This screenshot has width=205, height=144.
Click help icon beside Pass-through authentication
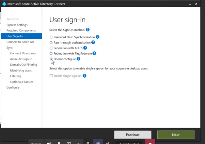(x=93, y=42)
